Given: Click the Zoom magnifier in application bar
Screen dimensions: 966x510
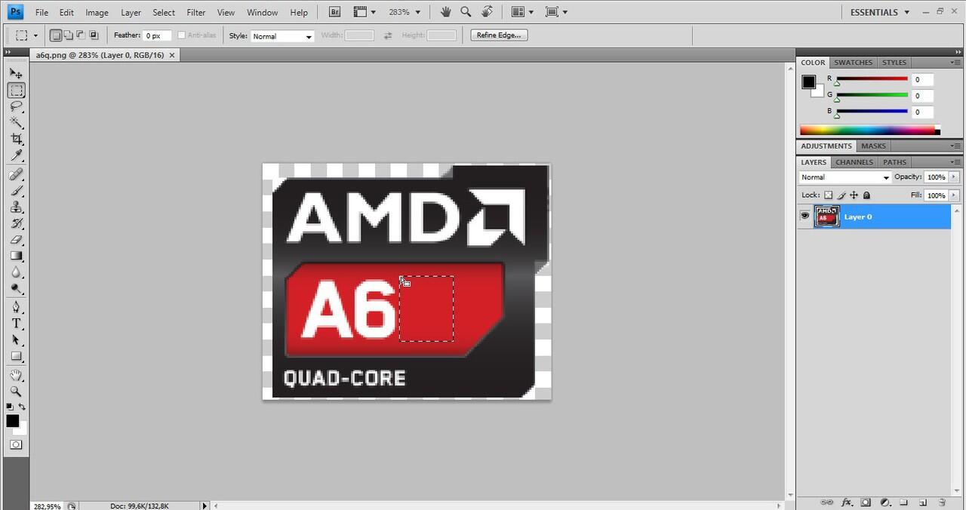Looking at the screenshot, I should point(466,12).
